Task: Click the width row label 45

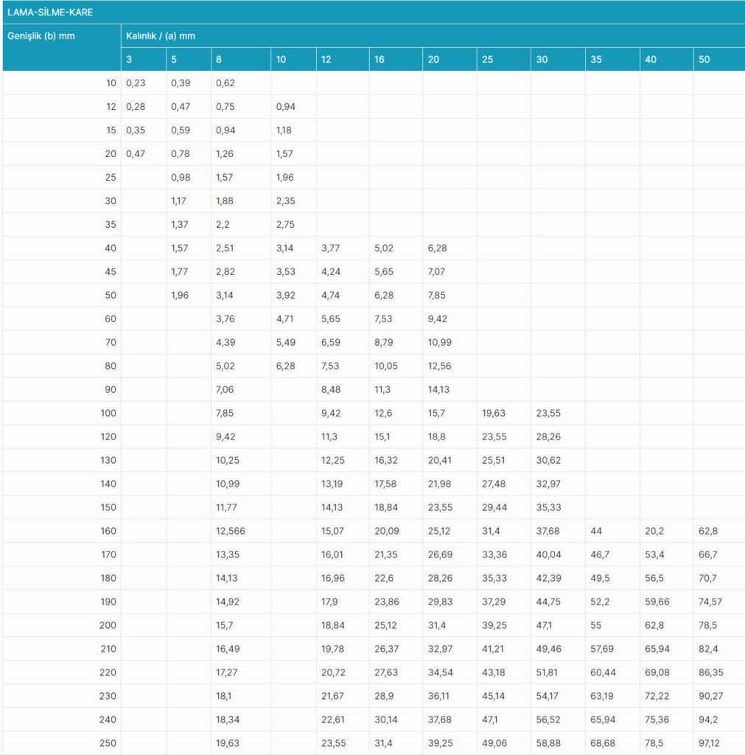Action: pyautogui.click(x=111, y=271)
